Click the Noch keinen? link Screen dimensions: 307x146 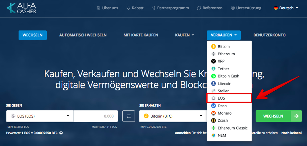coord(292,133)
